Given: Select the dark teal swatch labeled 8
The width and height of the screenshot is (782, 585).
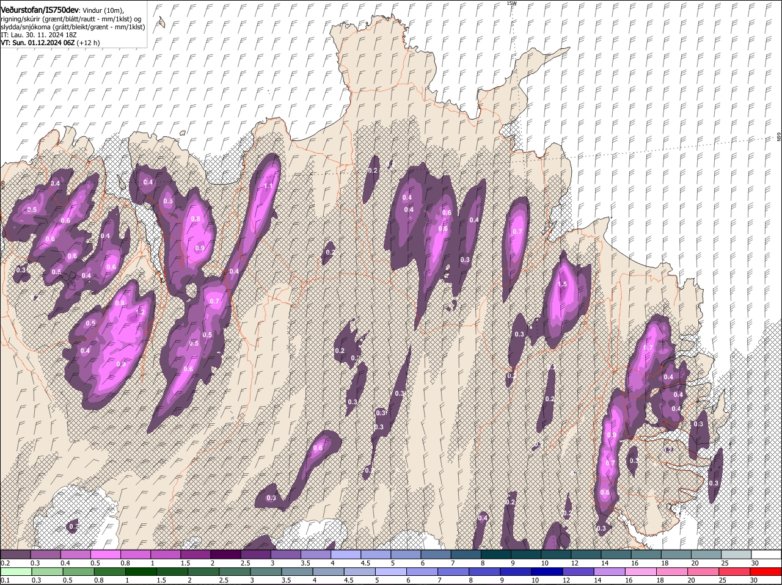Looking at the screenshot, I should pyautogui.click(x=496, y=554).
